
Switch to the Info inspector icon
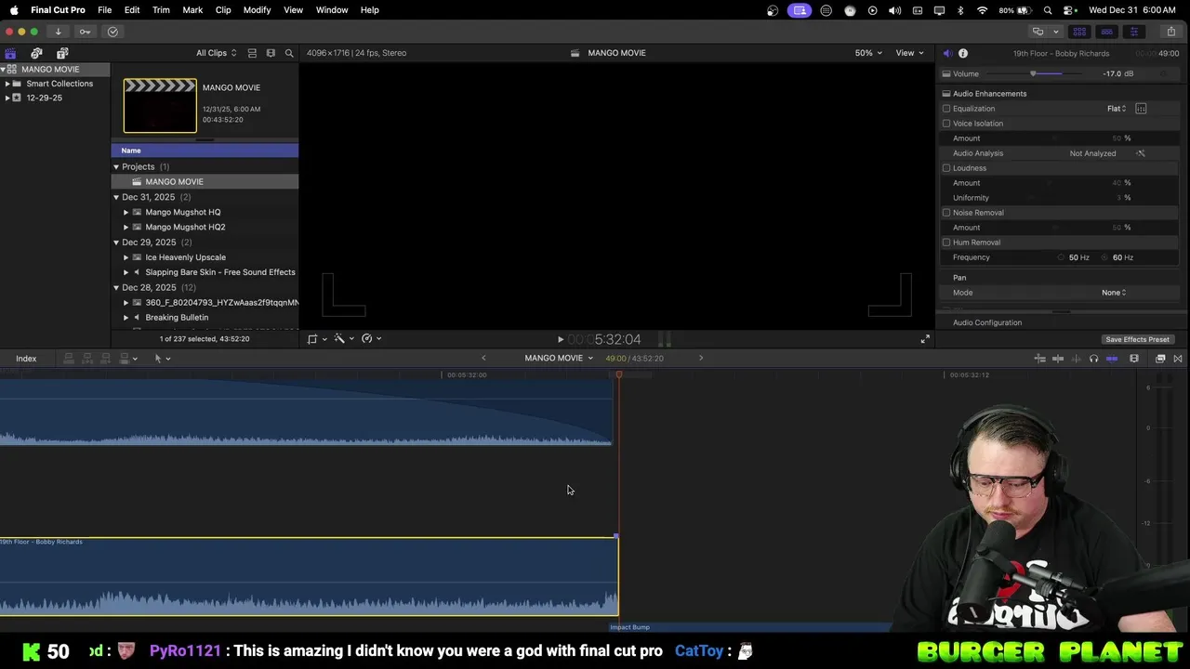pyautogui.click(x=963, y=53)
